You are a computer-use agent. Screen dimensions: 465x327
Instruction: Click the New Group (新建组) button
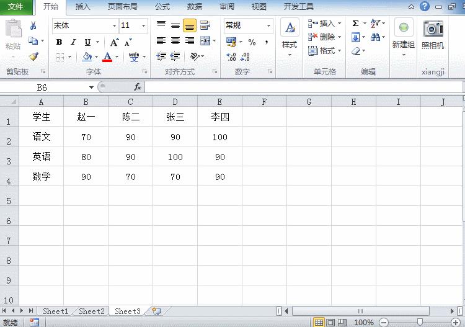(404, 38)
